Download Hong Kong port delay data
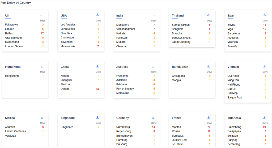 point(42,66)
